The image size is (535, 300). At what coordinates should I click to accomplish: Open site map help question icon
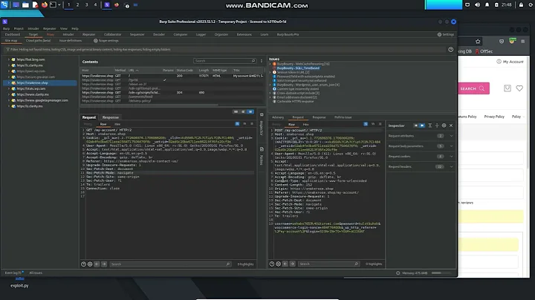click(451, 50)
